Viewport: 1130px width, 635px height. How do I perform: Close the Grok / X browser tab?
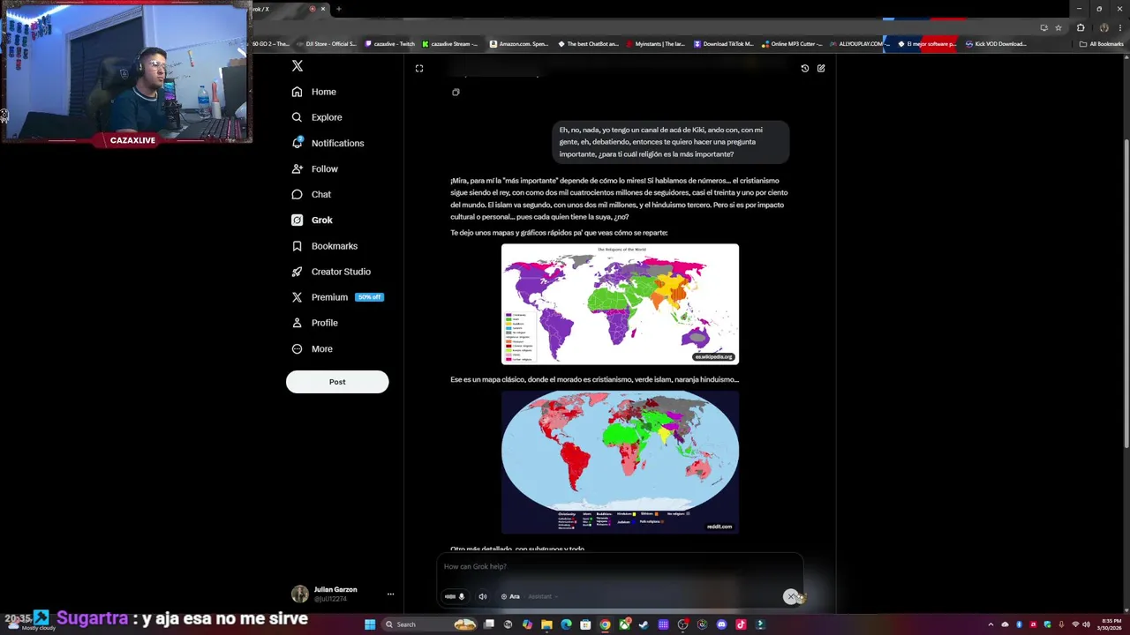coord(323,9)
